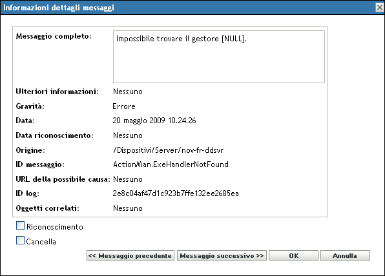Click the Origine device path
The image size is (385, 276).
pos(168,150)
